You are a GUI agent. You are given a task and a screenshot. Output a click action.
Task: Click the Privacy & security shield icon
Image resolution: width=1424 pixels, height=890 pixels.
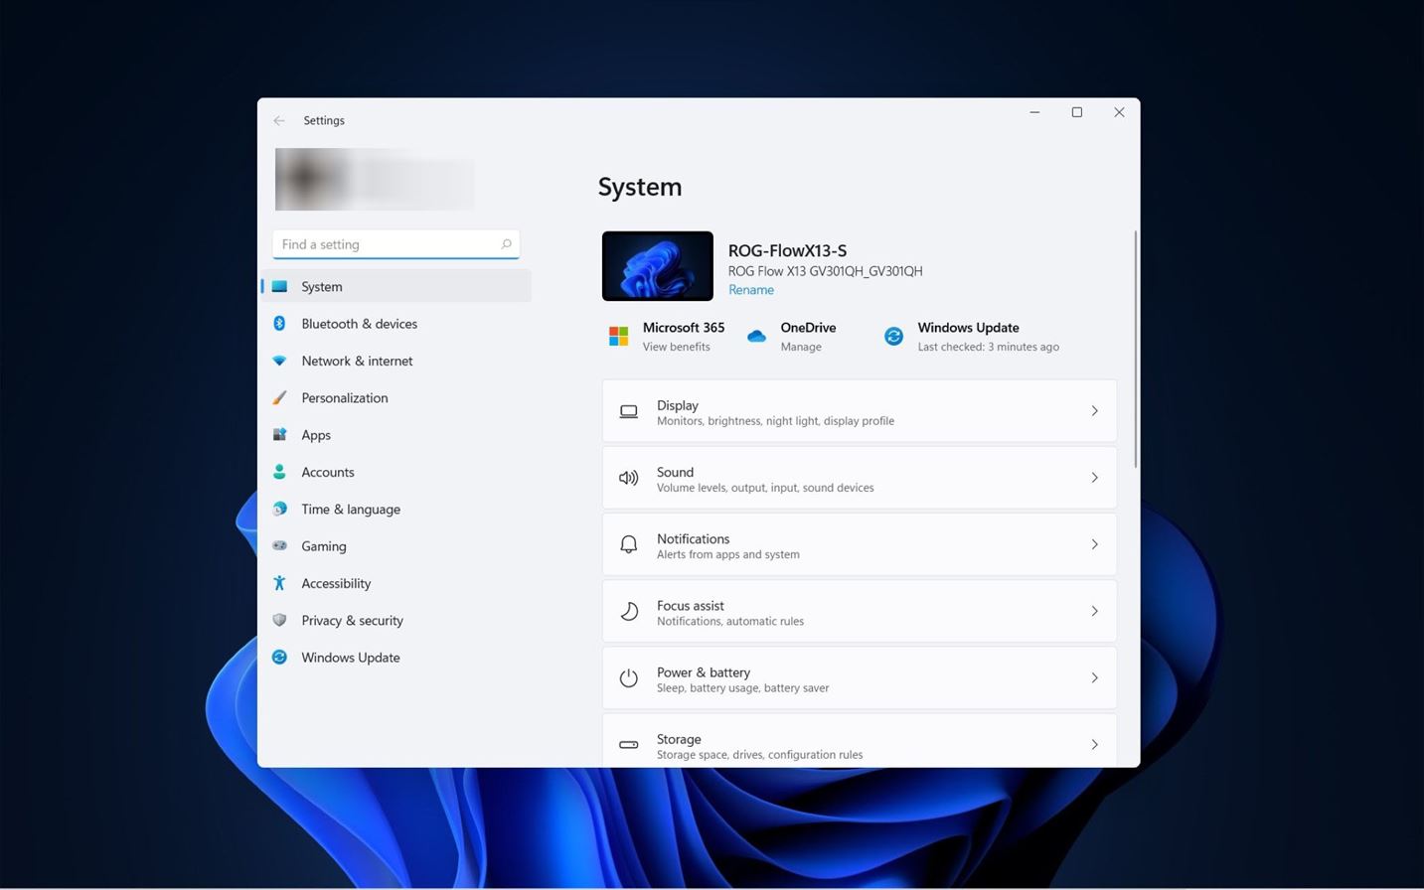click(279, 620)
